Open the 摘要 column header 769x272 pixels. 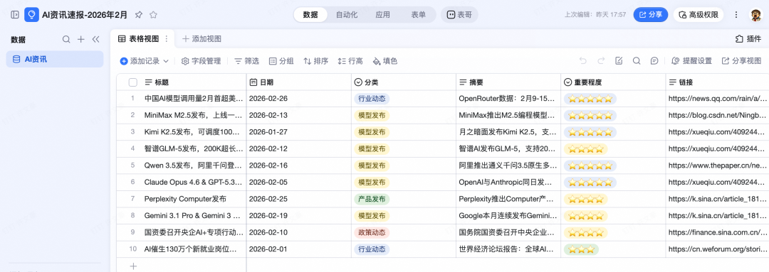(x=508, y=82)
